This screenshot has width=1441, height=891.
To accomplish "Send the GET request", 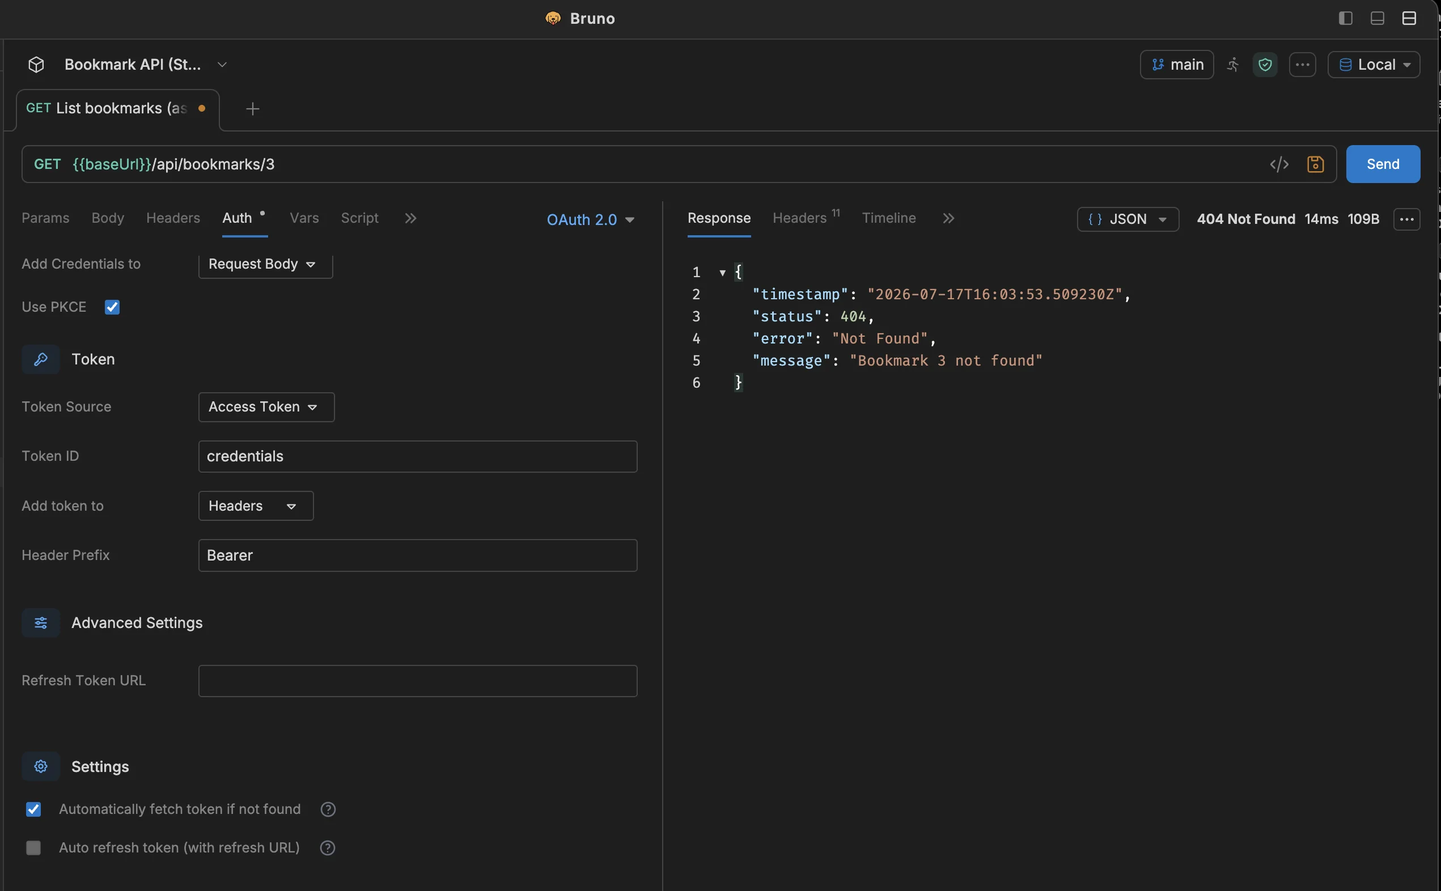I will pyautogui.click(x=1383, y=164).
